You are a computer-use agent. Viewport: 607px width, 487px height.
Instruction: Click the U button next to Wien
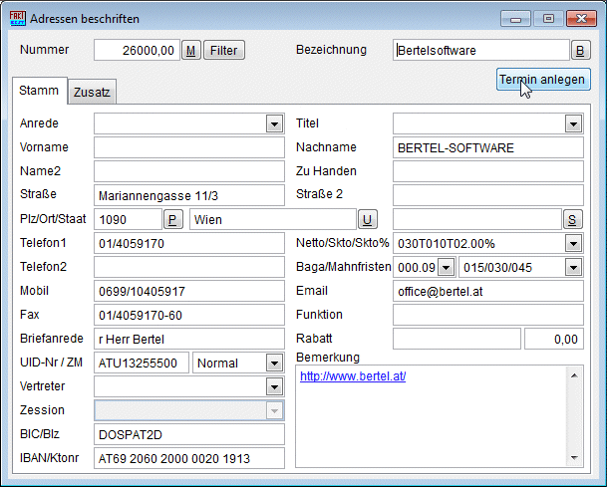click(x=368, y=220)
